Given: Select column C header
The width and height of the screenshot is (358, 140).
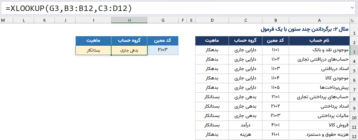Looking at the screenshot, I should point(246,20).
